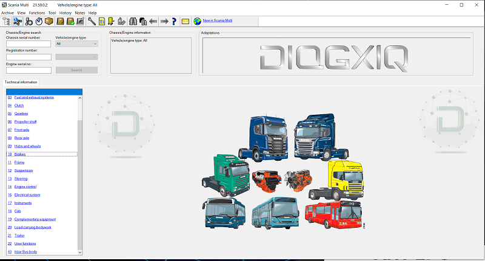Click the Registration number input field
485x261 pixels.
28,57
